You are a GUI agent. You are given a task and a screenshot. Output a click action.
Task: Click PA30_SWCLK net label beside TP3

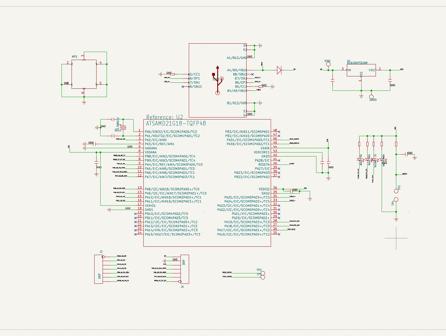coord(227,272)
